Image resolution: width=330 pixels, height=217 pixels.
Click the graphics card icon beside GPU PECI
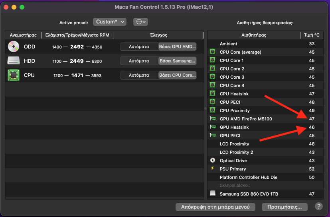pyautogui.click(x=213, y=135)
